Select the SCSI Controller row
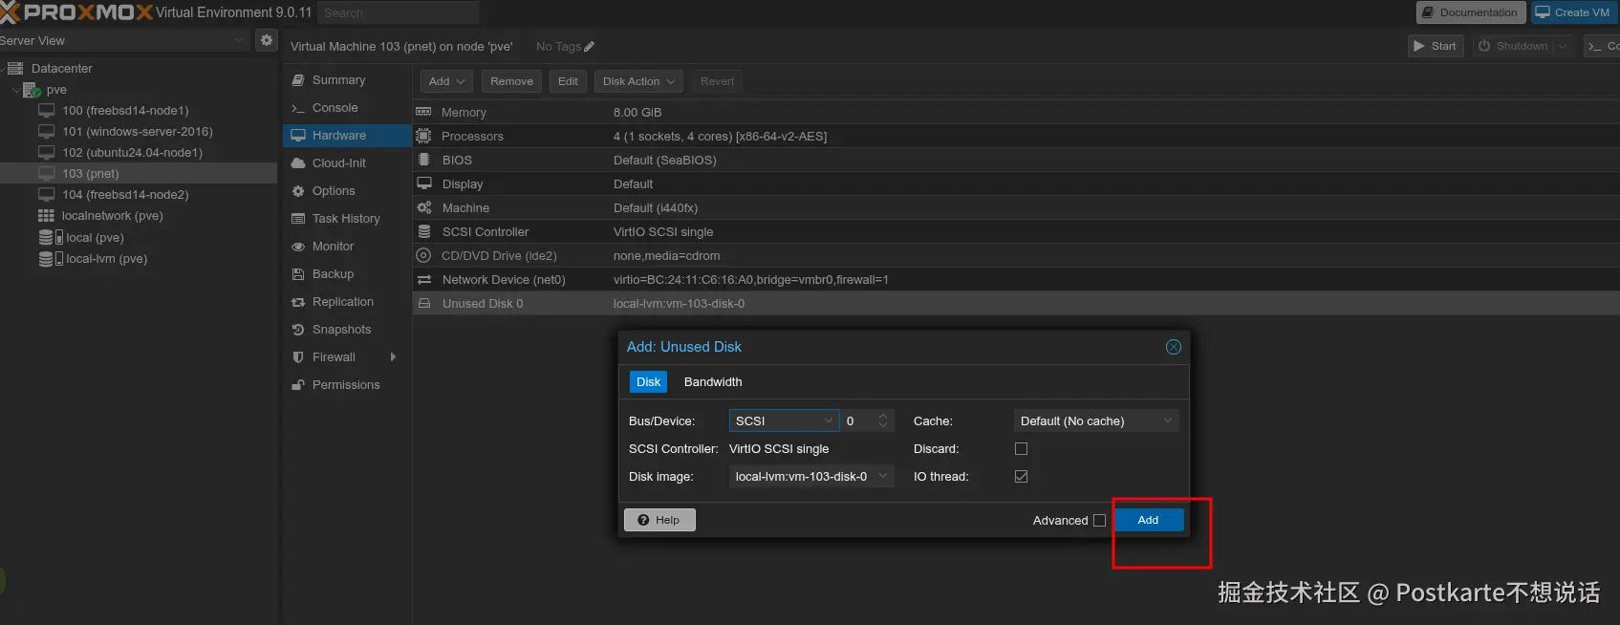The height and width of the screenshot is (625, 1620). 1016,231
